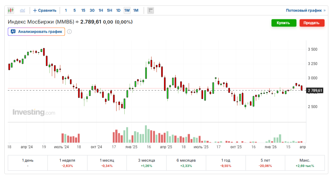Click the Анализировать график button

click(36, 31)
